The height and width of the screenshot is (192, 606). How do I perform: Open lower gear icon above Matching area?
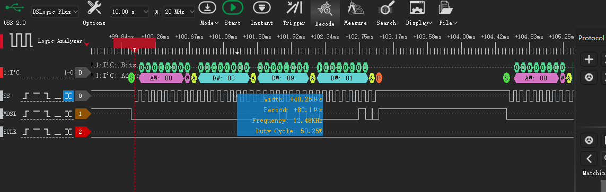click(589, 140)
